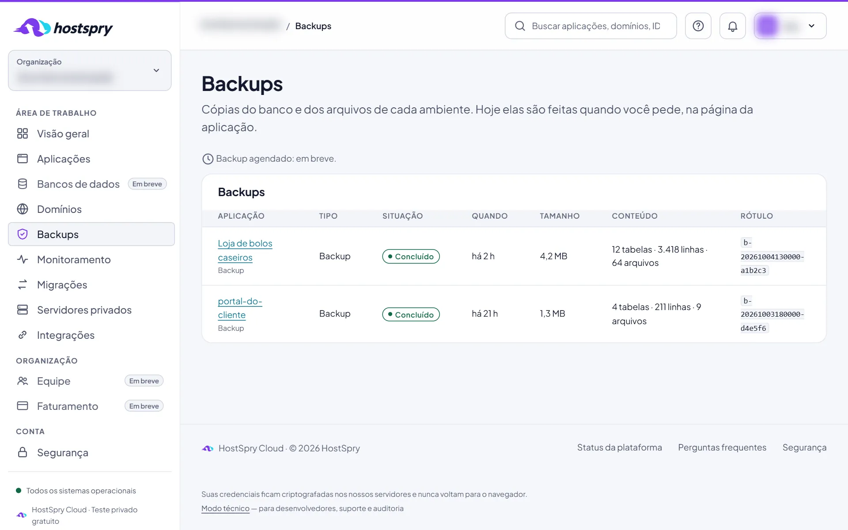Open the user account dropdown chevron
The image size is (848, 530).
[811, 26]
